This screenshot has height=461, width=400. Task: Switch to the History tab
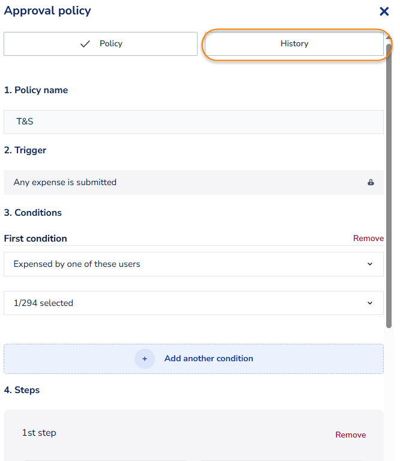[294, 44]
